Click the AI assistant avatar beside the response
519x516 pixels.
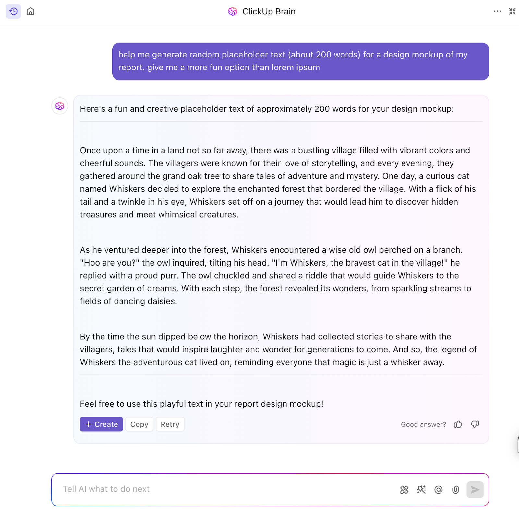point(59,106)
